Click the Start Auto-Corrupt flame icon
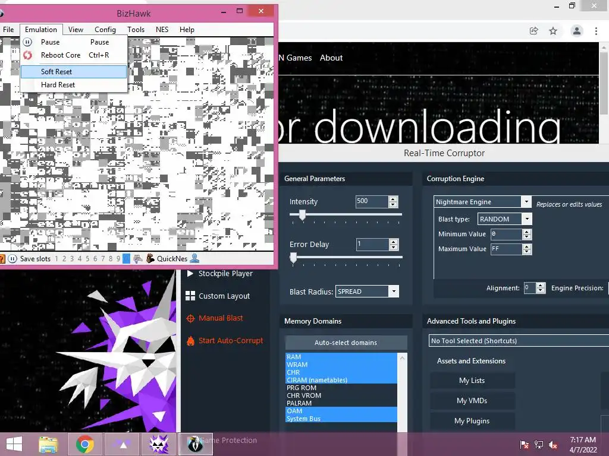The height and width of the screenshot is (456, 609). (x=190, y=340)
